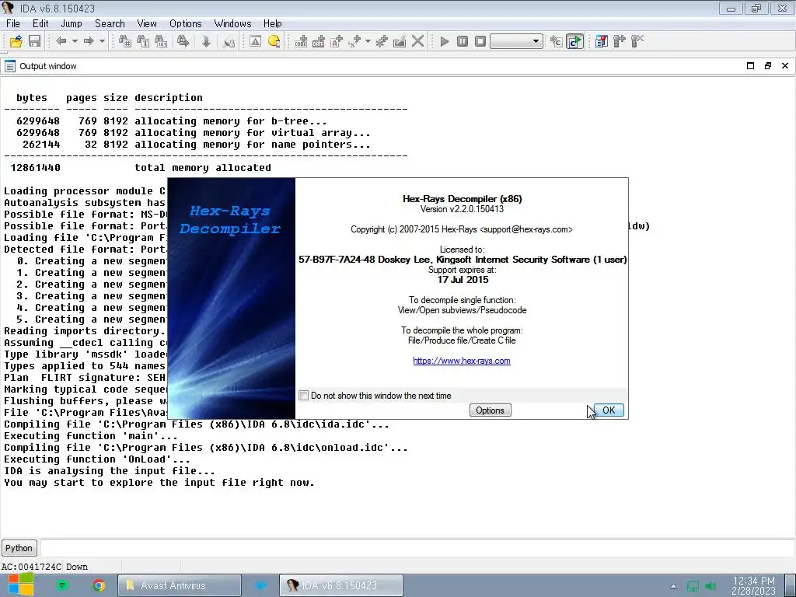
Task: Click the binoculars text search icon
Action: click(143, 42)
